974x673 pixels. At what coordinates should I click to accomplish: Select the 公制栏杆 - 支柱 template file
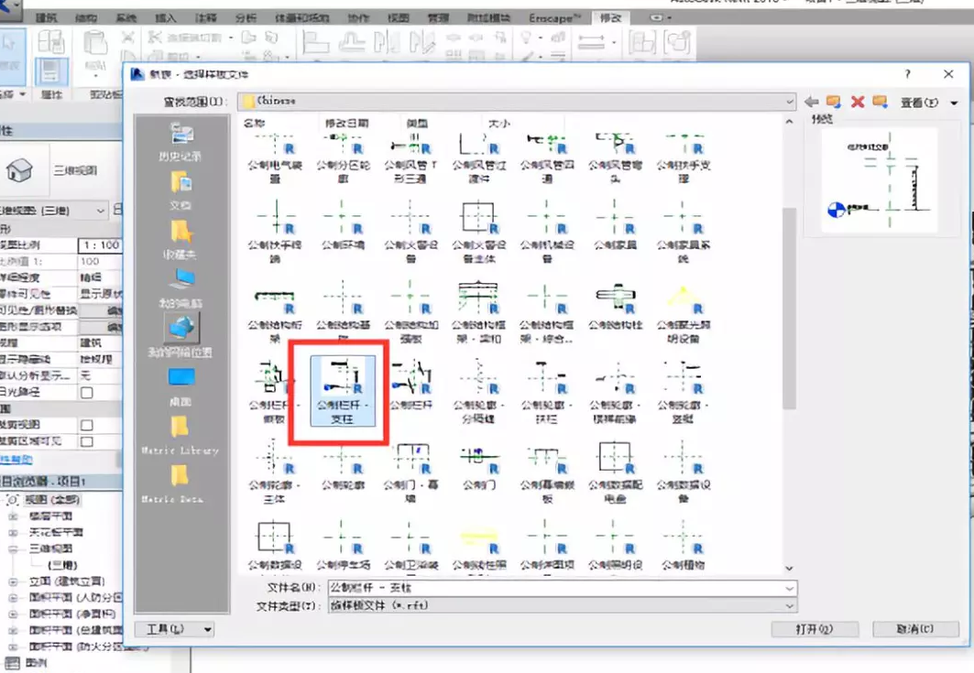point(343,390)
